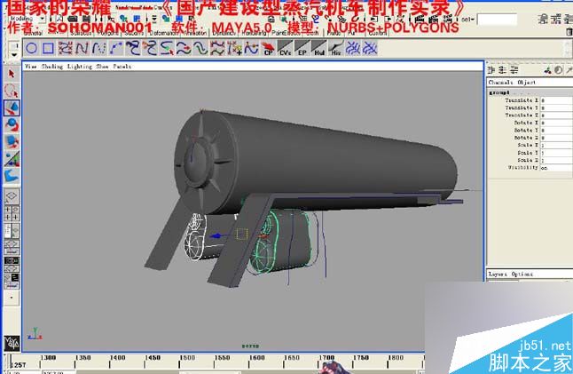Click the view axis indicator in viewport corner

35,333
